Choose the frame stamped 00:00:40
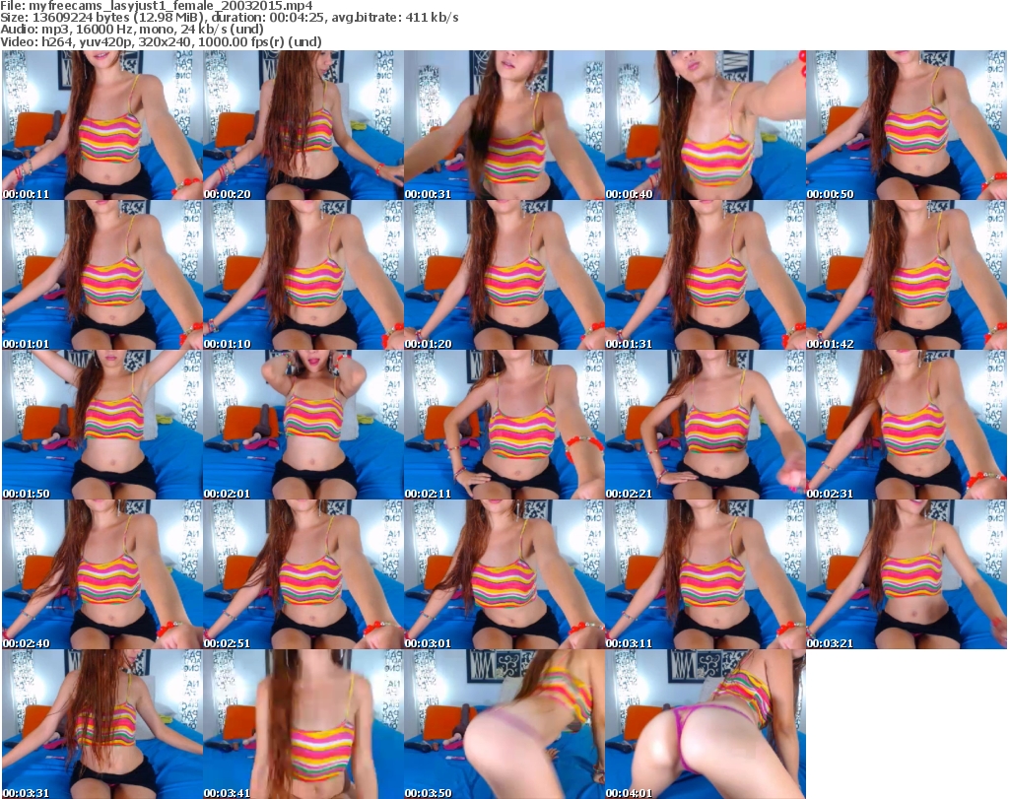1009x799 pixels. 706,125
